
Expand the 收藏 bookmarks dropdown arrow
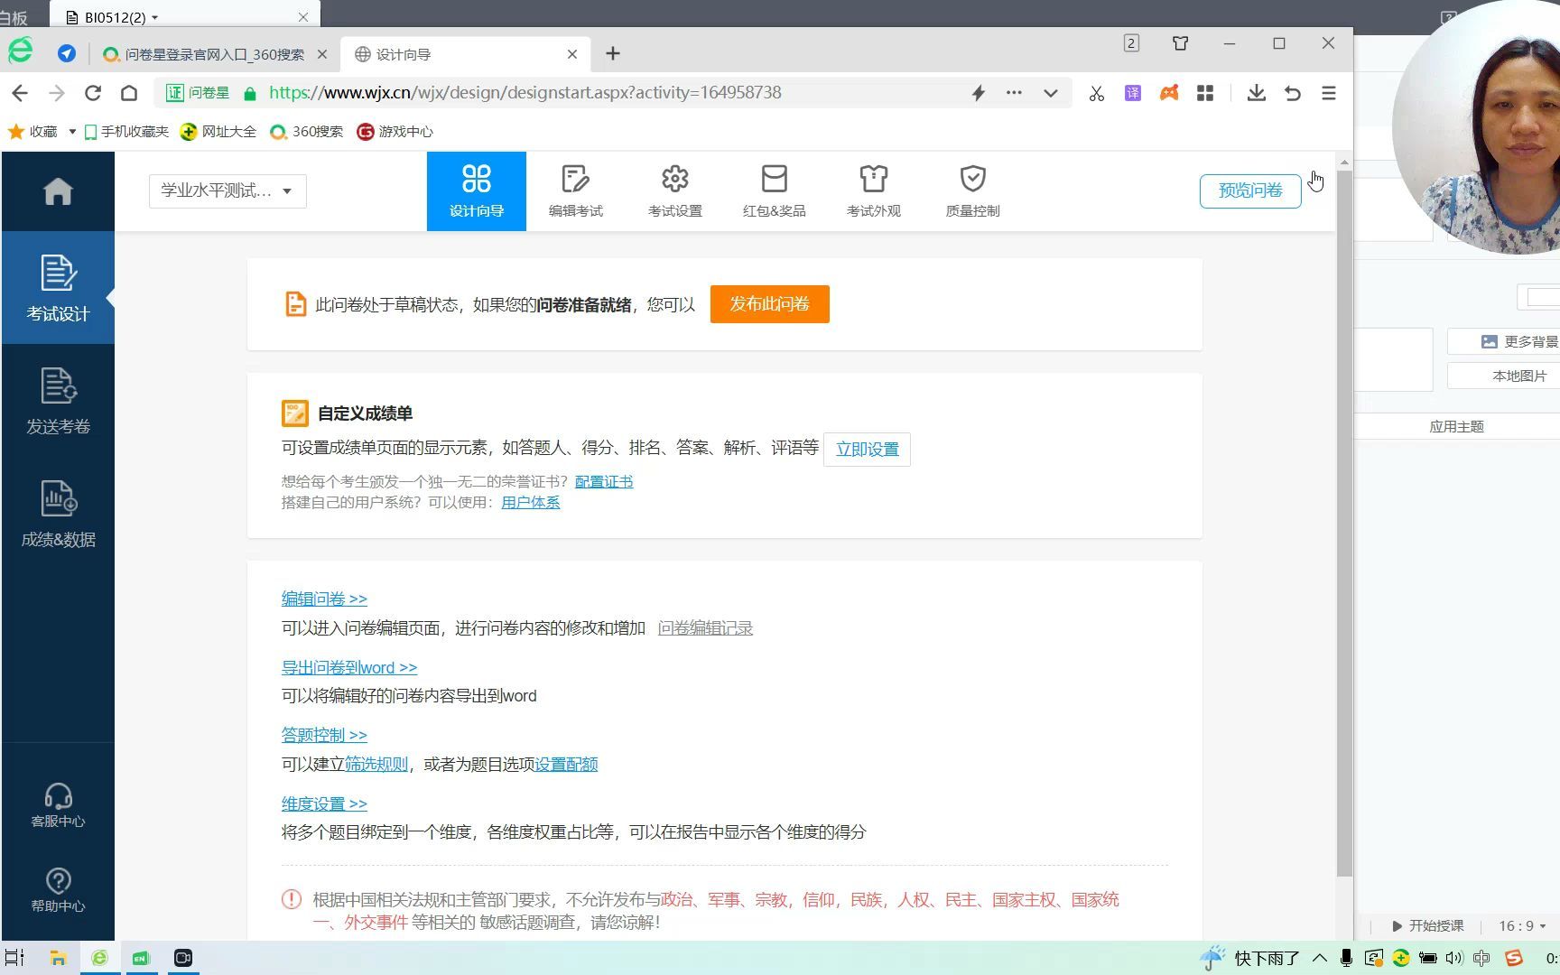(72, 132)
